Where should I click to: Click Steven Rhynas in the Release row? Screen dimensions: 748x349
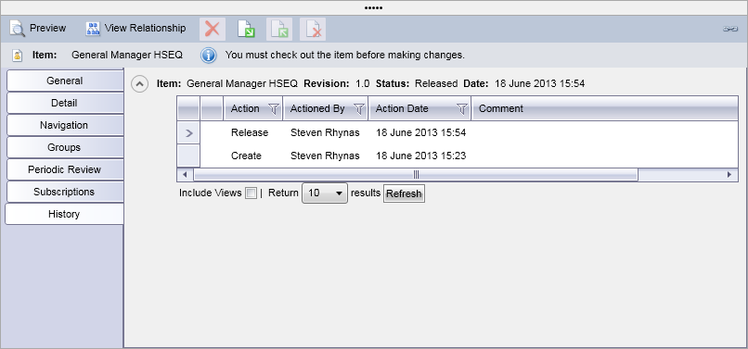point(325,132)
